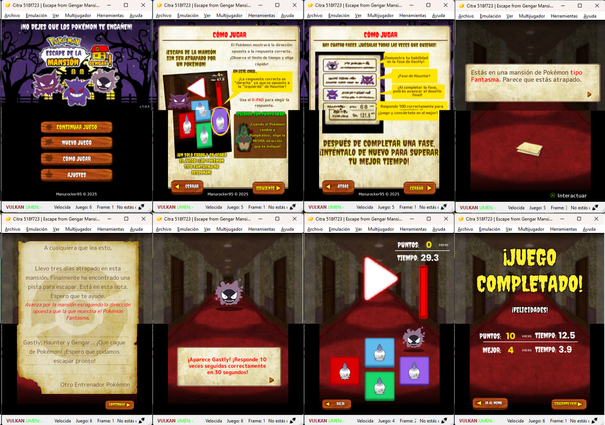Click the floating Gastly in the hallway window
Viewport: 605px width, 425px height.
pyautogui.click(x=228, y=294)
